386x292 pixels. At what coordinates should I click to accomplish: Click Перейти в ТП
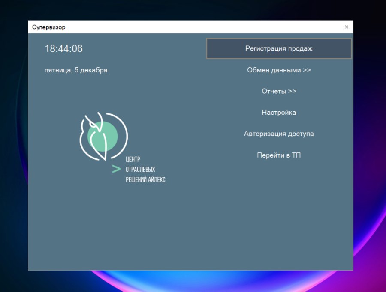279,155
